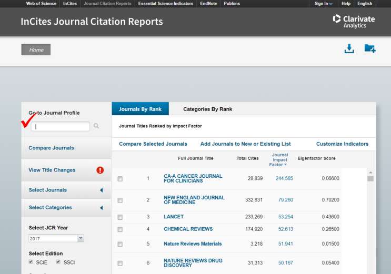Click impact factor value 52.613
The image size is (391, 274).
pyautogui.click(x=286, y=229)
